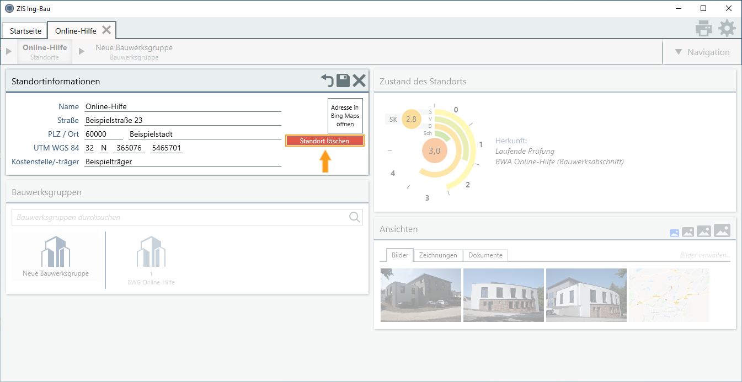
Task: Click breadcrumb arrow before Online-Hilfe Standorte
Action: click(9, 52)
